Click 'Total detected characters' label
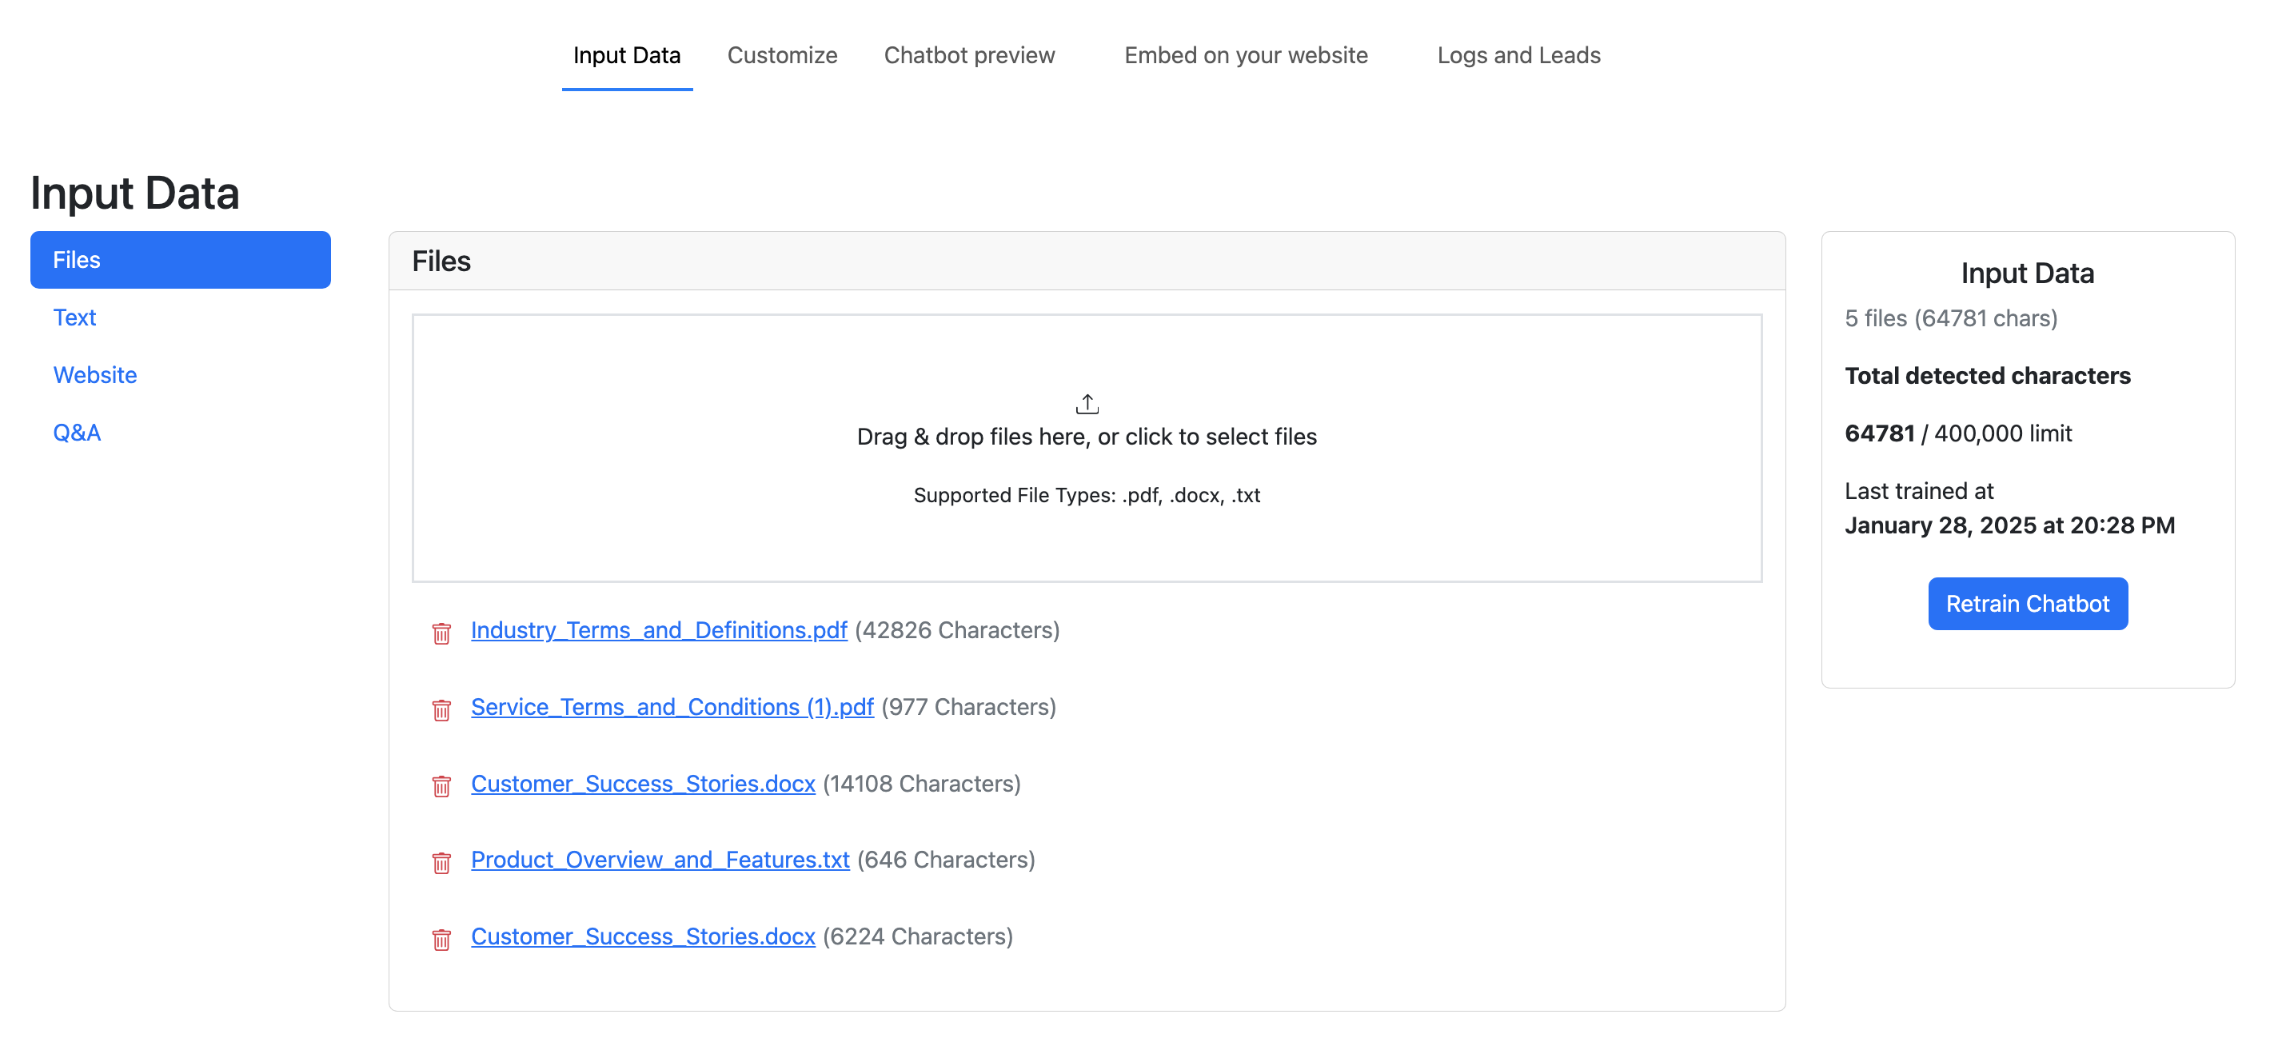Viewport: 2274px width, 1046px height. (1987, 376)
